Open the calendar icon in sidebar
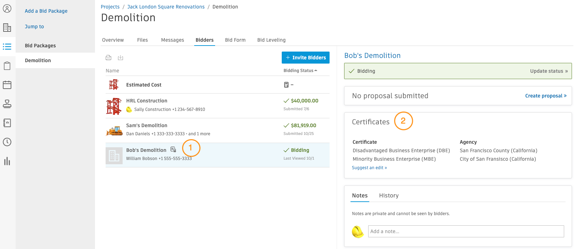This screenshot has height=249, width=578. pos(7,85)
